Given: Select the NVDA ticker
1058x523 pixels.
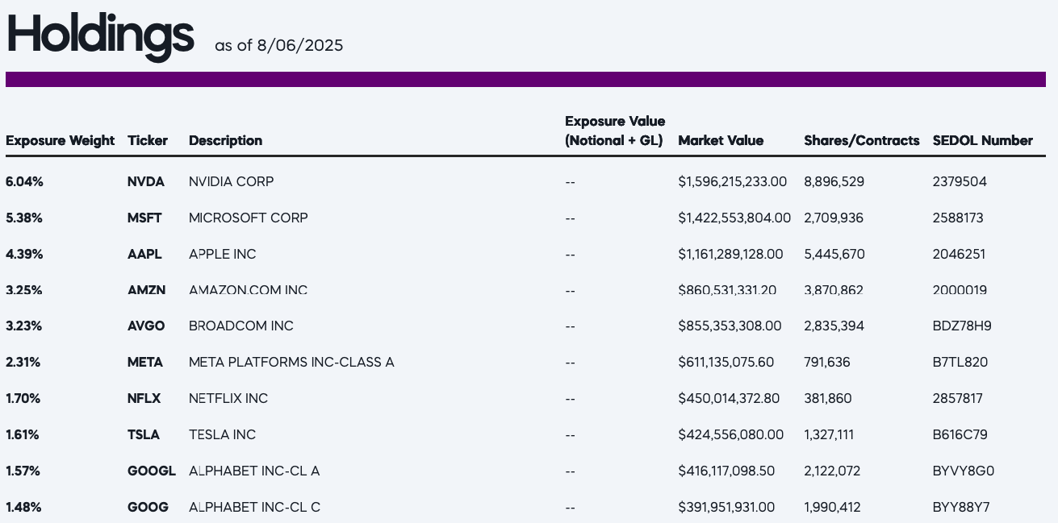Looking at the screenshot, I should (x=146, y=181).
